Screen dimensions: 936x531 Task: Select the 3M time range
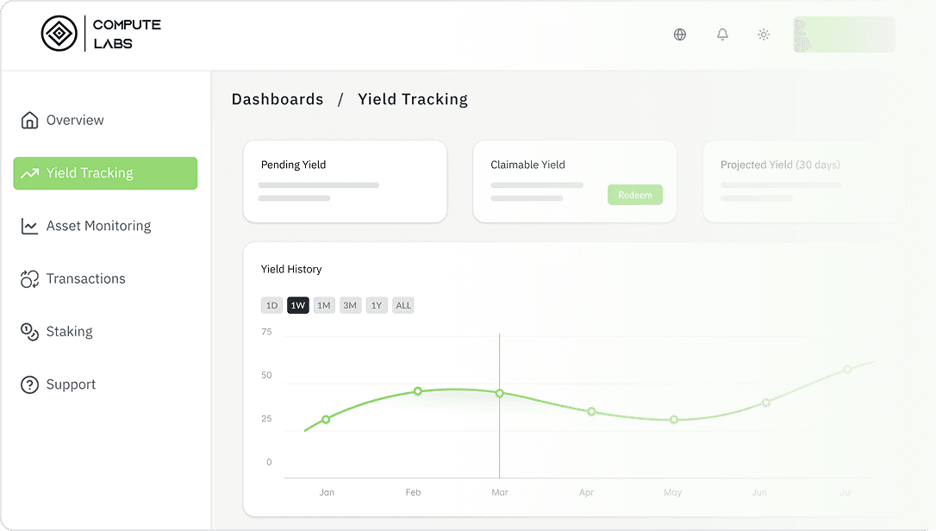point(351,305)
